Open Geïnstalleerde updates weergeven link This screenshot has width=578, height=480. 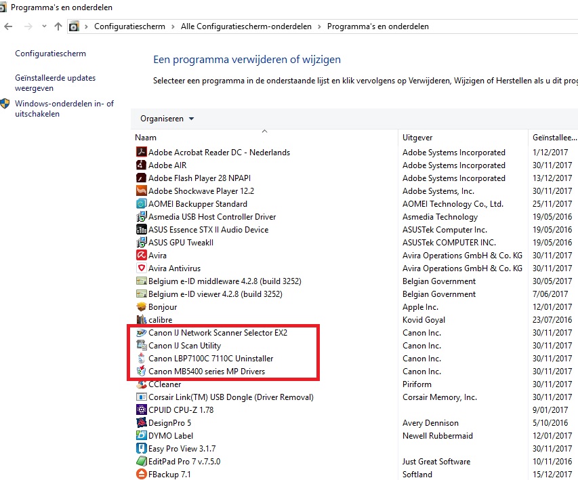56,83
